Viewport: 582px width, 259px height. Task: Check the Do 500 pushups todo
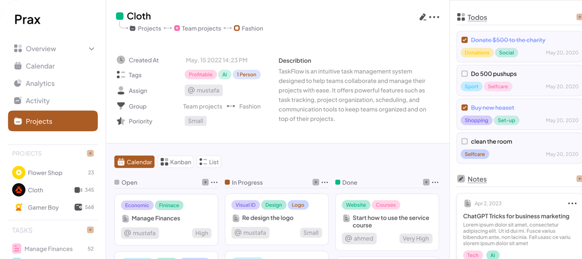465,74
